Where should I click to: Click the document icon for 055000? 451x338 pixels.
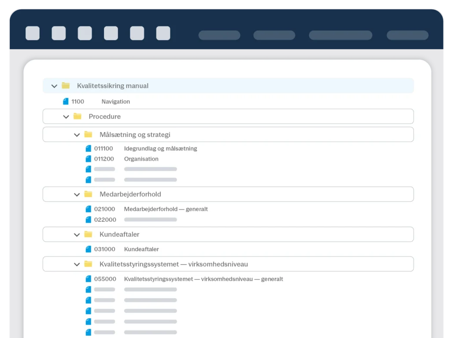pyautogui.click(x=89, y=279)
